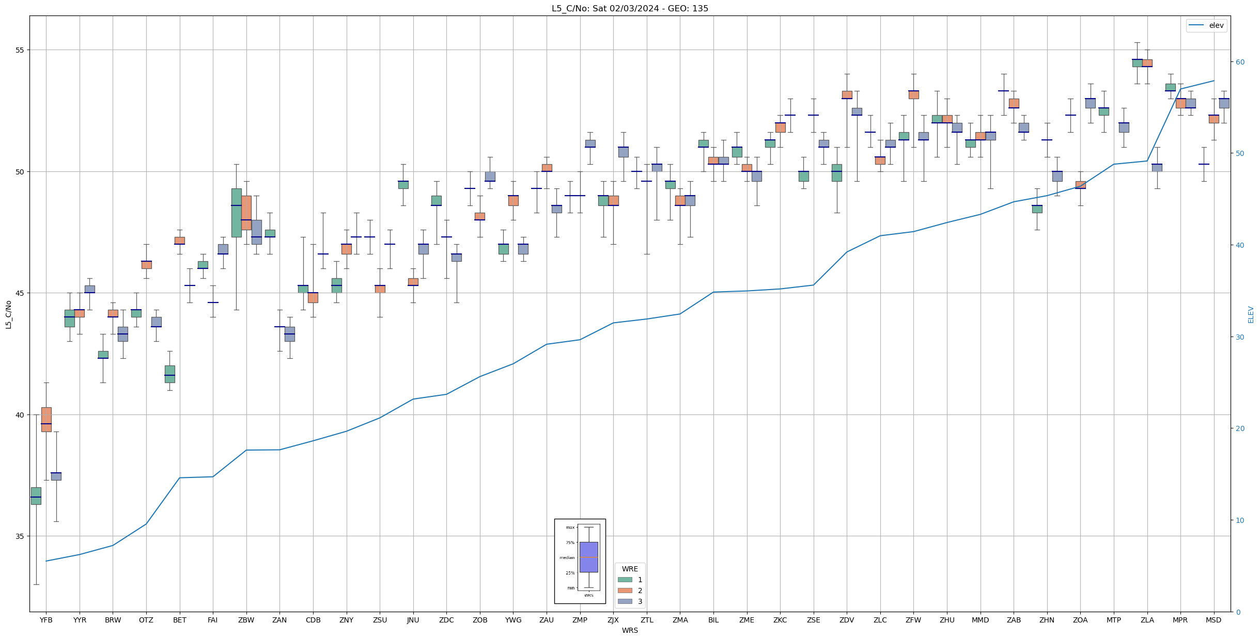Click the ZLA station label on the x-axis
The width and height of the screenshot is (1260, 639).
1147,620
